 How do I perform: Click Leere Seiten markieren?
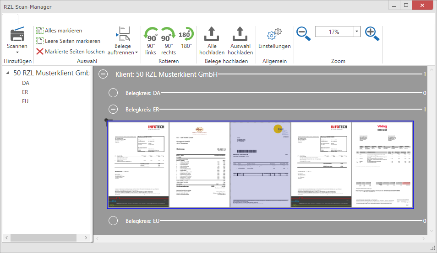[72, 41]
